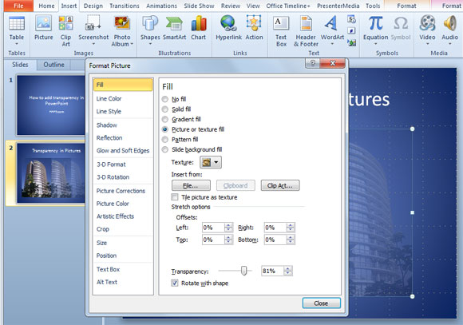The width and height of the screenshot is (463, 325).
Task: Open the File tab
Action: (x=18, y=6)
